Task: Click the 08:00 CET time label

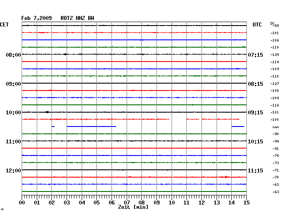Action: pyautogui.click(x=13, y=55)
